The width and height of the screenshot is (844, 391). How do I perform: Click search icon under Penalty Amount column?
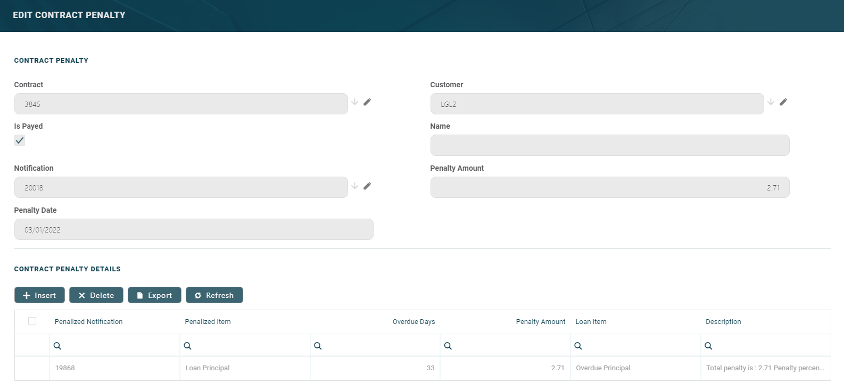click(x=448, y=346)
